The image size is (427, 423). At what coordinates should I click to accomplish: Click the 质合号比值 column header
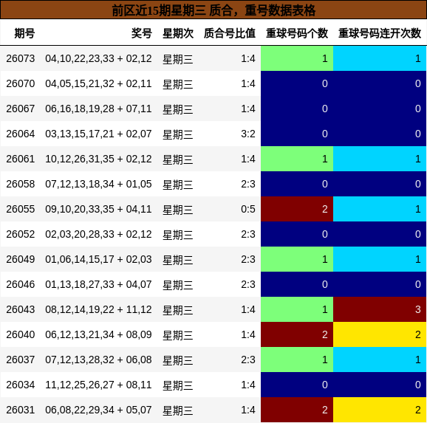point(230,33)
